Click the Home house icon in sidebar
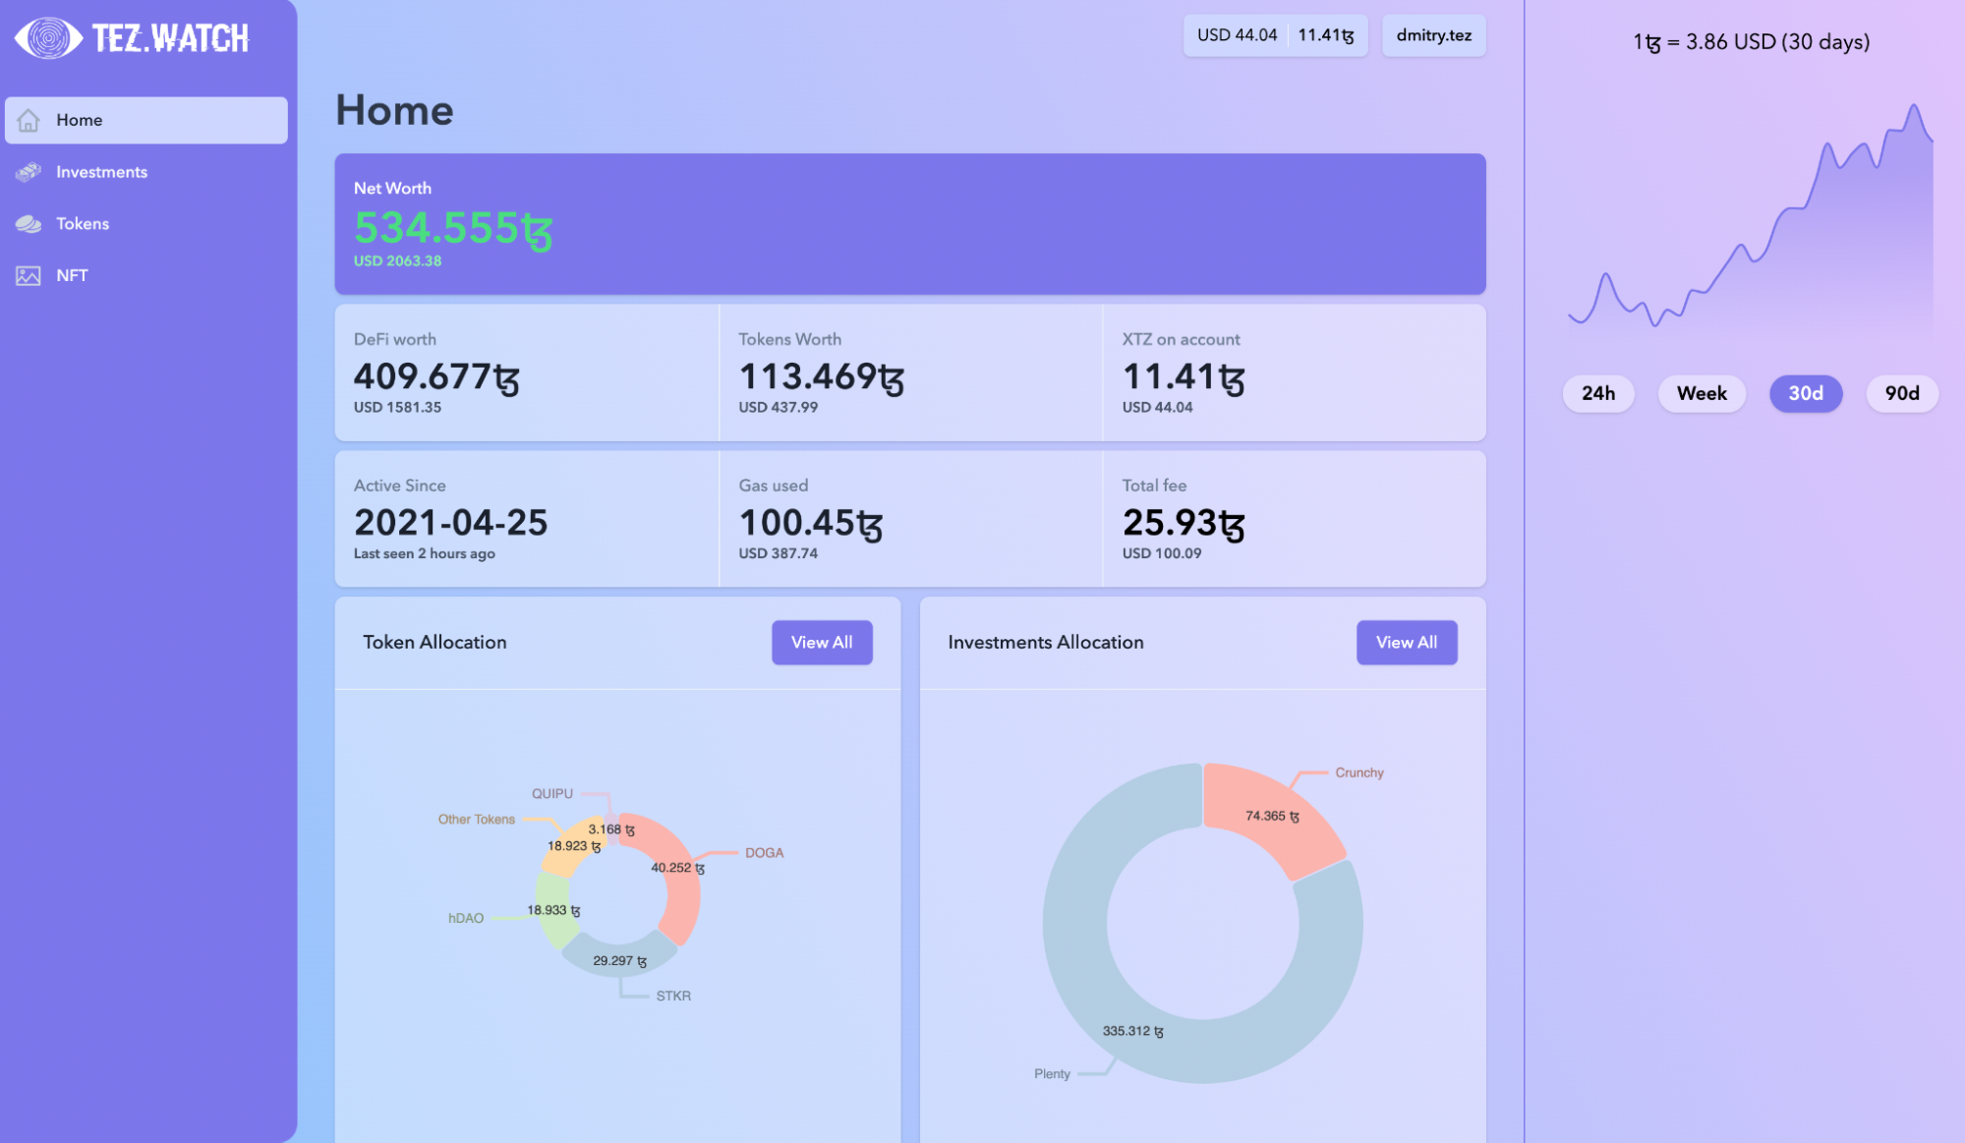The image size is (1965, 1143). point(29,120)
